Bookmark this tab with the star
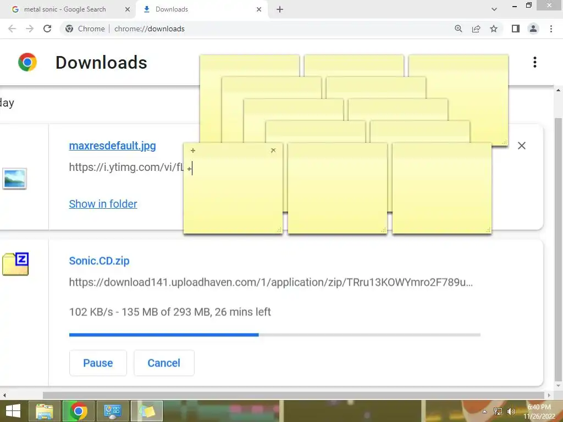 (494, 29)
